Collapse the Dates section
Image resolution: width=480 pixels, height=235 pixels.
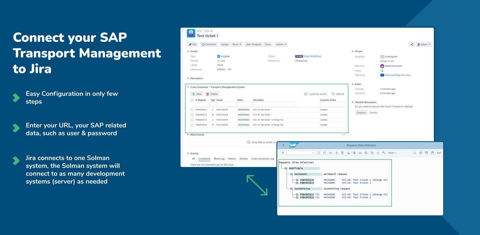point(353,84)
